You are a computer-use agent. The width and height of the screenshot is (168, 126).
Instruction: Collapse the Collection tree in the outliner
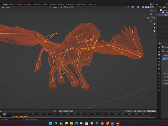(x=161, y=12)
